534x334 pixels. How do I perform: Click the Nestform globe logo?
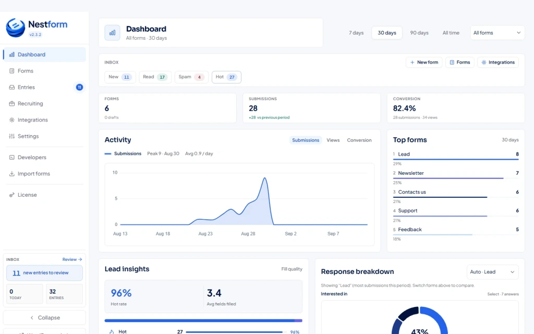(x=15, y=28)
